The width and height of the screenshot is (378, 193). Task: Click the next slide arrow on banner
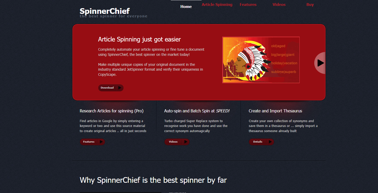pos(320,63)
